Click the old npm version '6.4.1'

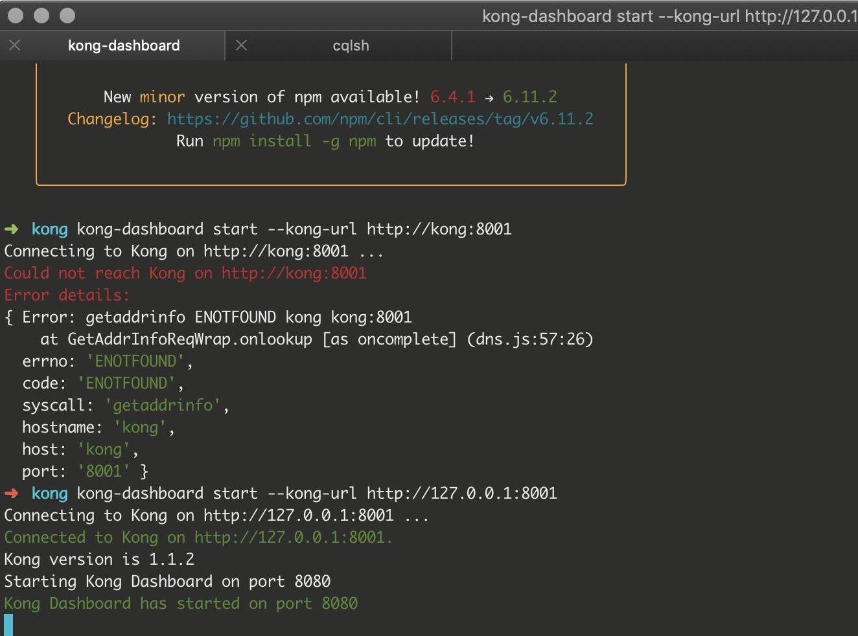[453, 97]
